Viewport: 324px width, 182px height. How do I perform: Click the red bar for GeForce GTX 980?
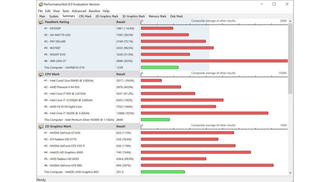207,165
